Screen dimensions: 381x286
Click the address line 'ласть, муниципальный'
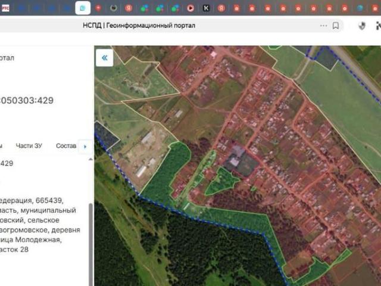point(38,210)
